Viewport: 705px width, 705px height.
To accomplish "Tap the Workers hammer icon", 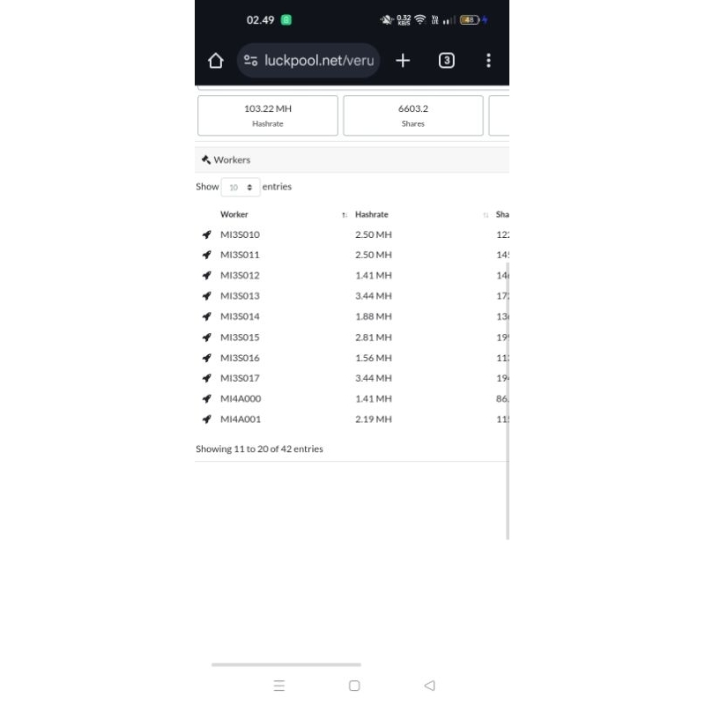I will [x=206, y=160].
